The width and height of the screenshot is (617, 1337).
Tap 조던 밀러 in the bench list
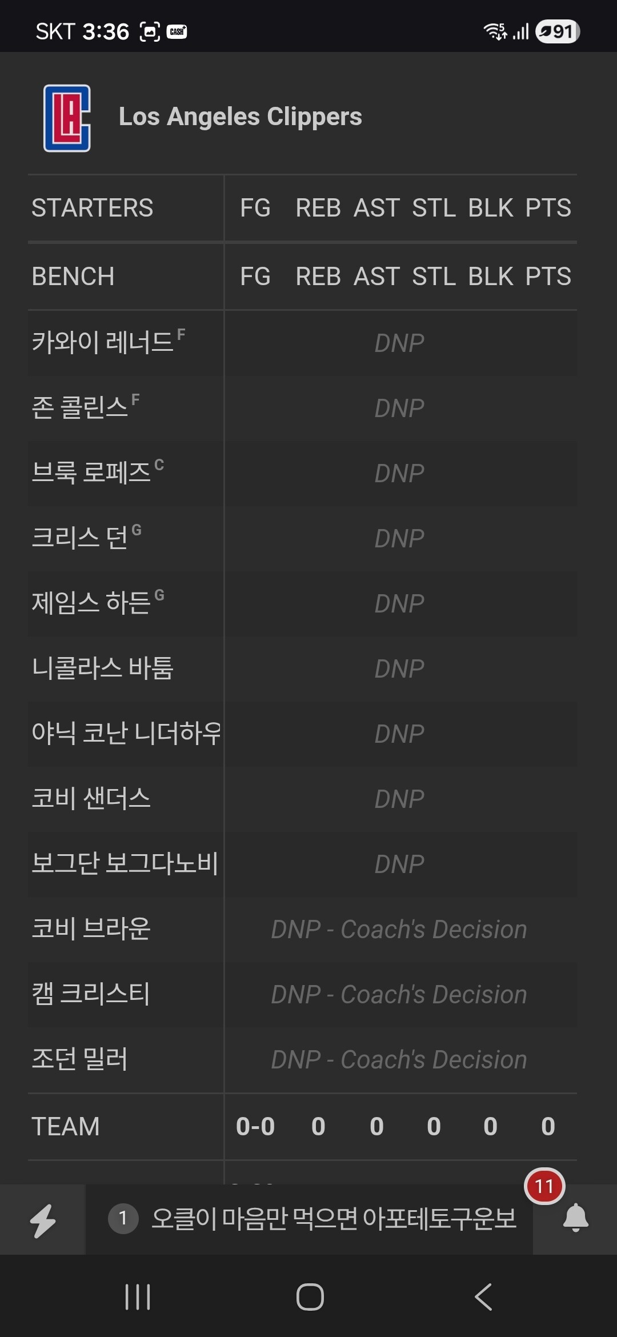click(x=79, y=1059)
